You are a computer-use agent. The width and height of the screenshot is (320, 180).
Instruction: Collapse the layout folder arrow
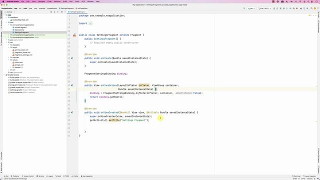(8, 47)
